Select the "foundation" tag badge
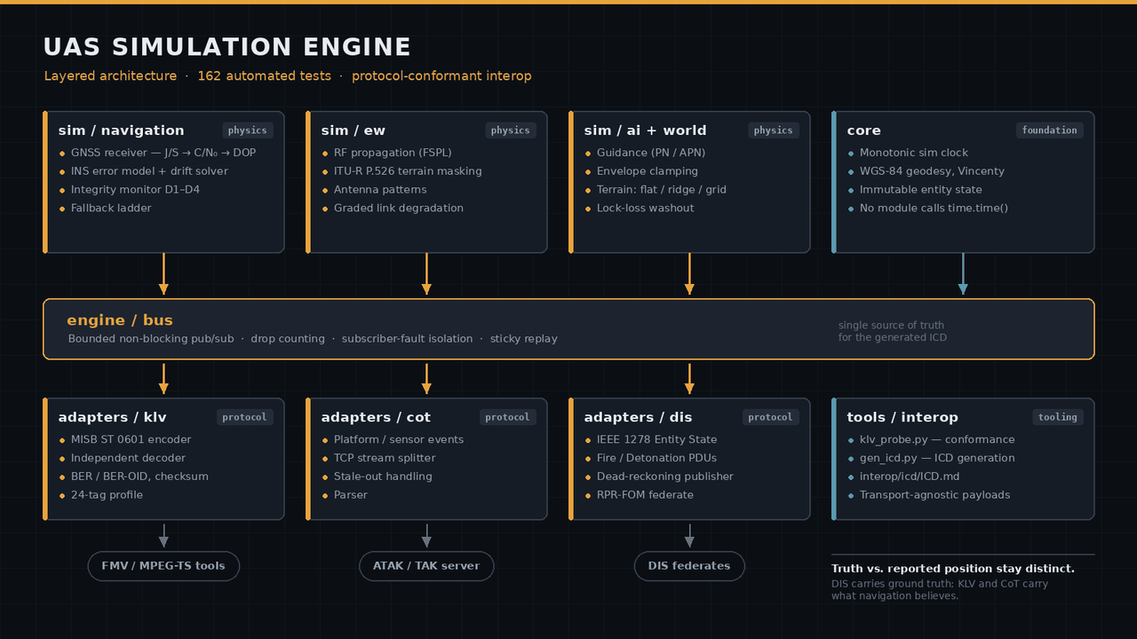 (1050, 130)
